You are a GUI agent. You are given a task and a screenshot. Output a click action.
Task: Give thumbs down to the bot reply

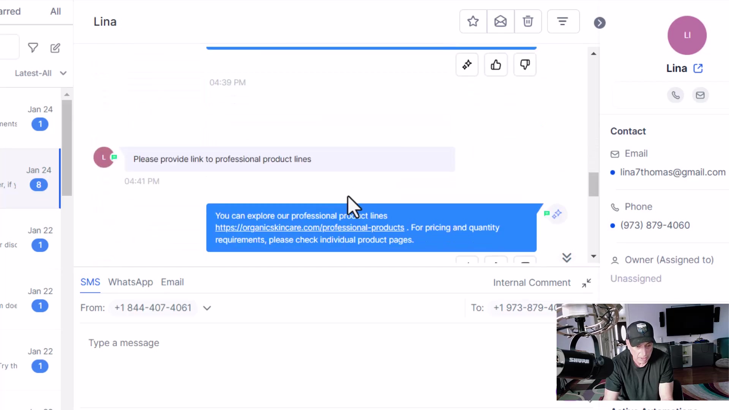pos(525,65)
